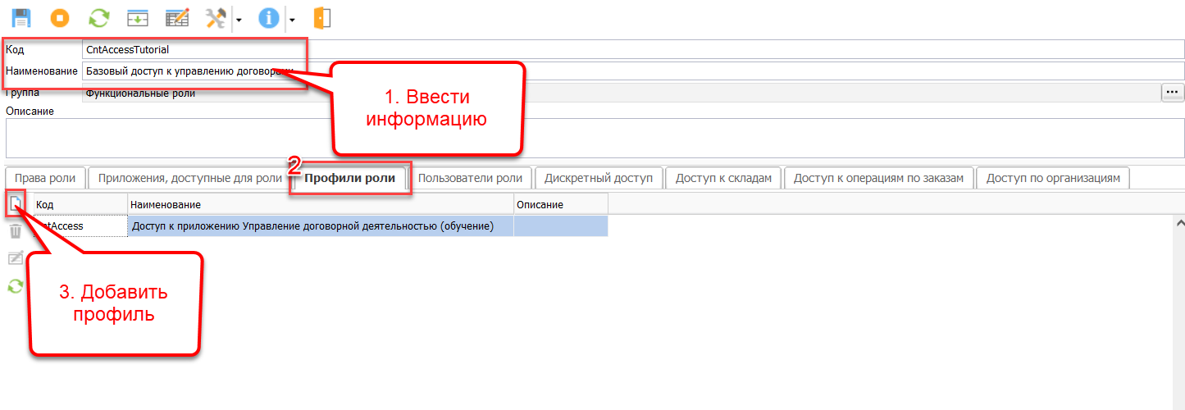Select the Доступ к складам tab
The width and height of the screenshot is (1185, 410).
tap(723, 178)
